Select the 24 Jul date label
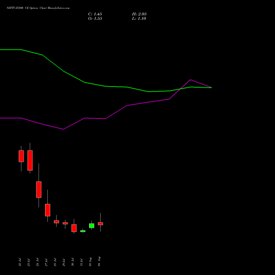 [37, 262]
